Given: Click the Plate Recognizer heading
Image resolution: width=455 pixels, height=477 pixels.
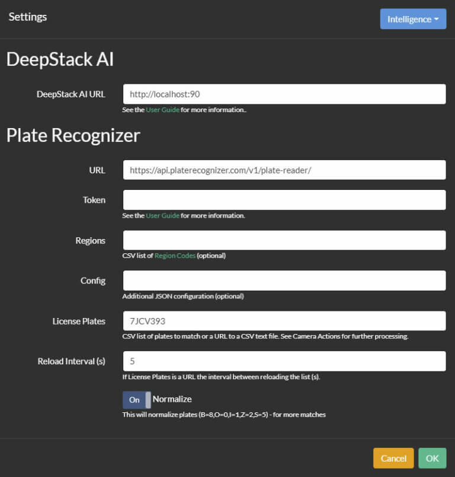Looking at the screenshot, I should click(73, 135).
